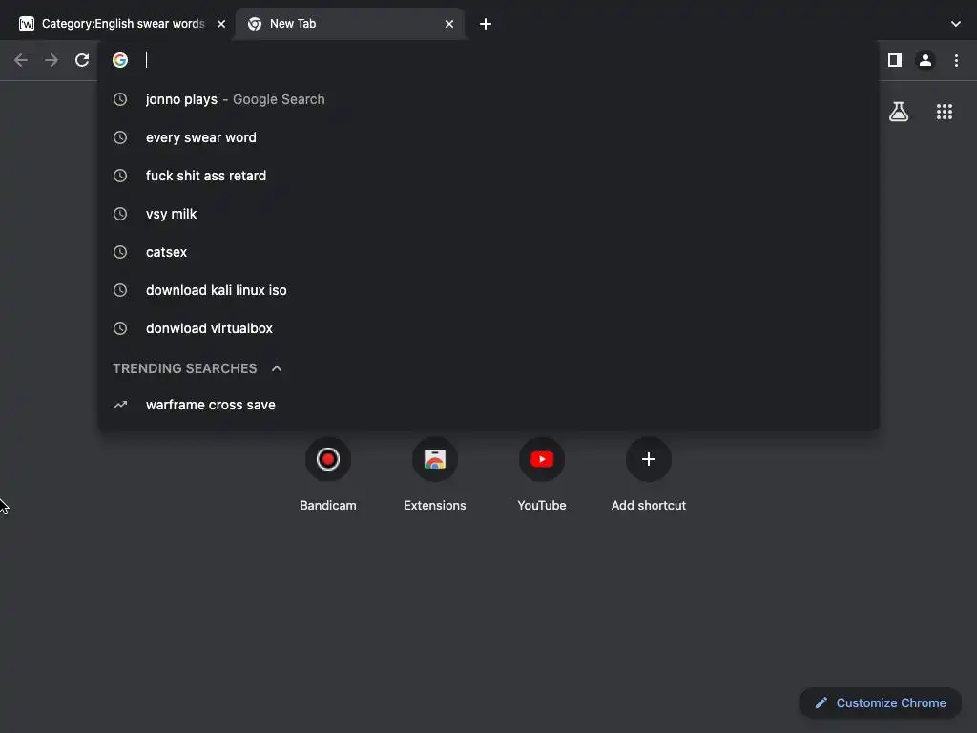Open the tab search chevron
This screenshot has width=977, height=733.
tap(956, 24)
